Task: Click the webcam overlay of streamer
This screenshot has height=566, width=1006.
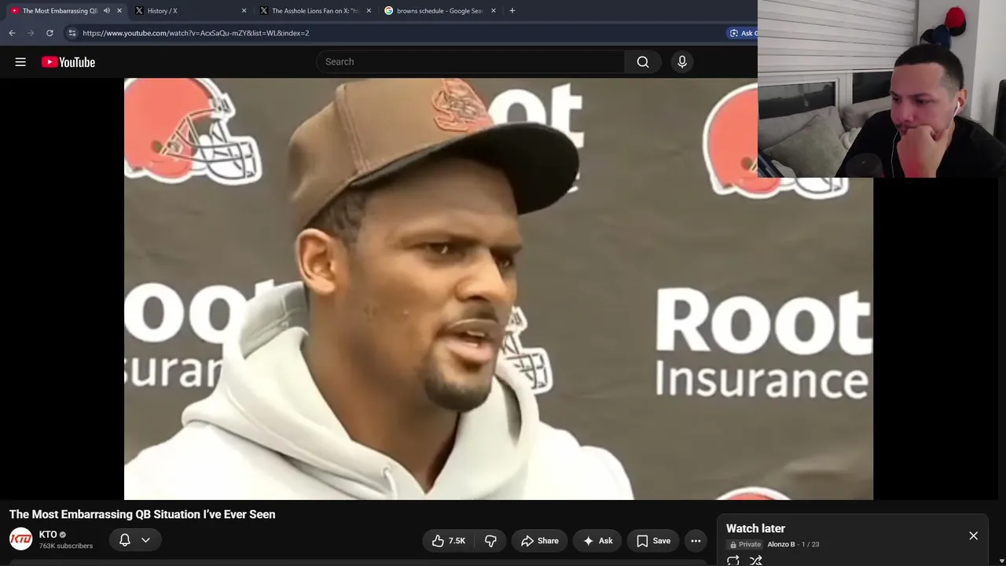Action: 882,89
